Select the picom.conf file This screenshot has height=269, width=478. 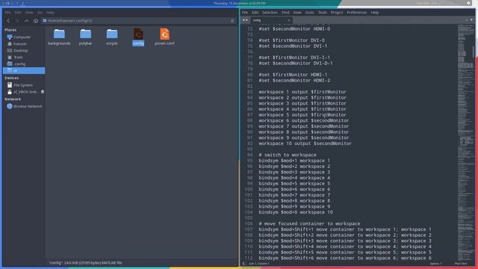(x=164, y=37)
